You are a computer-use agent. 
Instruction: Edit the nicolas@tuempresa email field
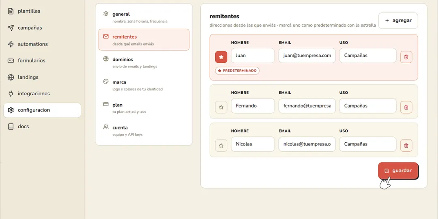pyautogui.click(x=307, y=144)
